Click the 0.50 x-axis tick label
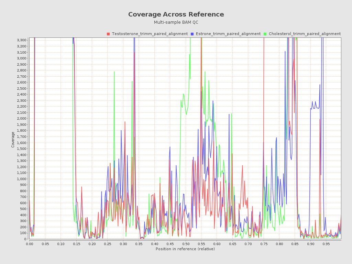The width and height of the screenshot is (352, 264). pyautogui.click(x=186, y=244)
